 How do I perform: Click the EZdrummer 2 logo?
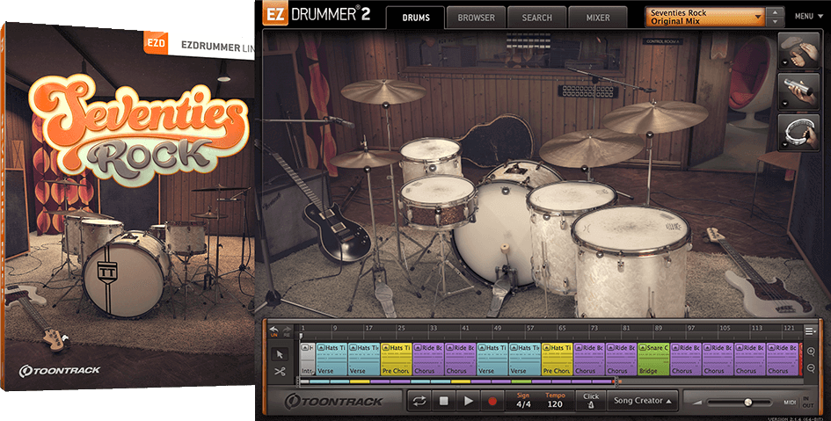coord(317,14)
